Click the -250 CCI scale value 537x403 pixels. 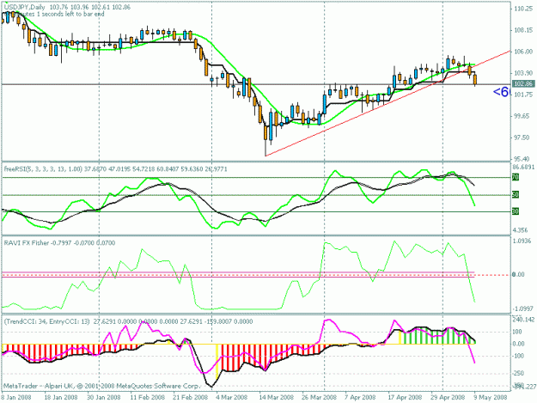point(520,373)
